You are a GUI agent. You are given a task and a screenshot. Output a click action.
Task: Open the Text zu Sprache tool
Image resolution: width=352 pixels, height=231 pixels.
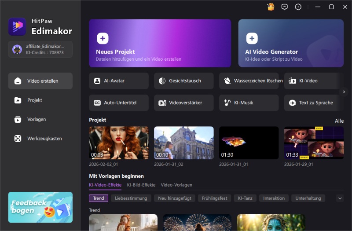tap(314, 103)
